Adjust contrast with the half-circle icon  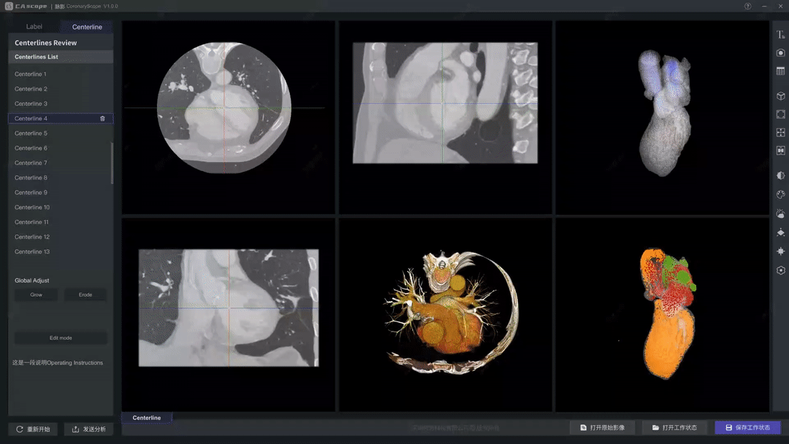780,175
